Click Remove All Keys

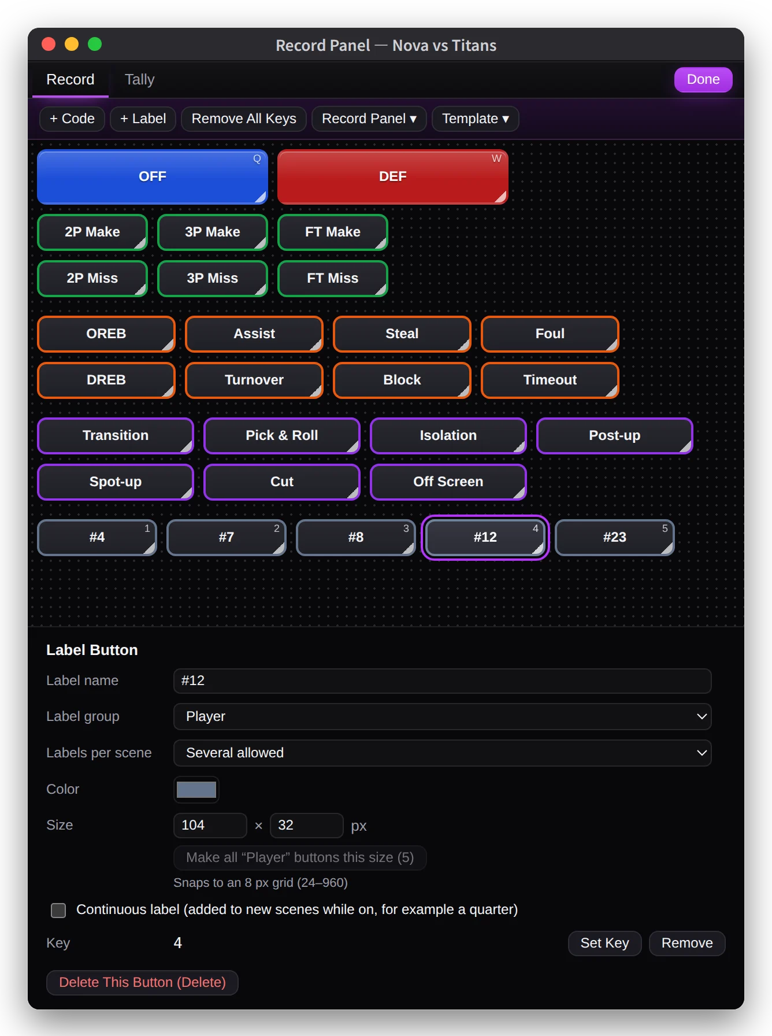click(x=244, y=119)
